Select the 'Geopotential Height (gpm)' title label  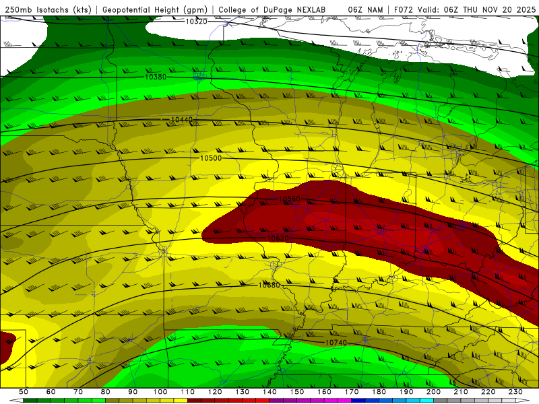click(155, 9)
